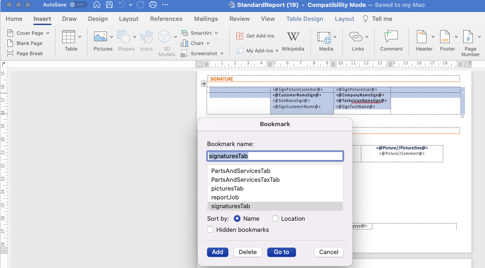Switch to the Review tab

tap(239, 19)
